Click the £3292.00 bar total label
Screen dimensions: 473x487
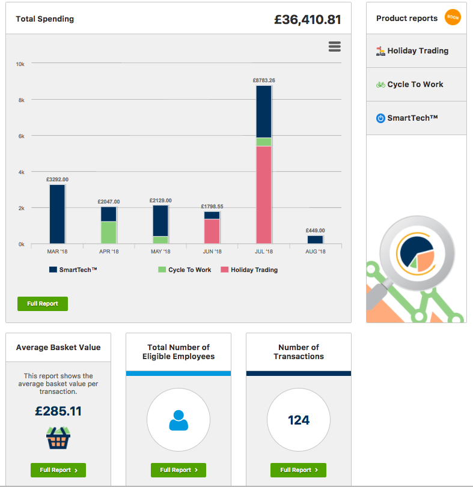[57, 180]
